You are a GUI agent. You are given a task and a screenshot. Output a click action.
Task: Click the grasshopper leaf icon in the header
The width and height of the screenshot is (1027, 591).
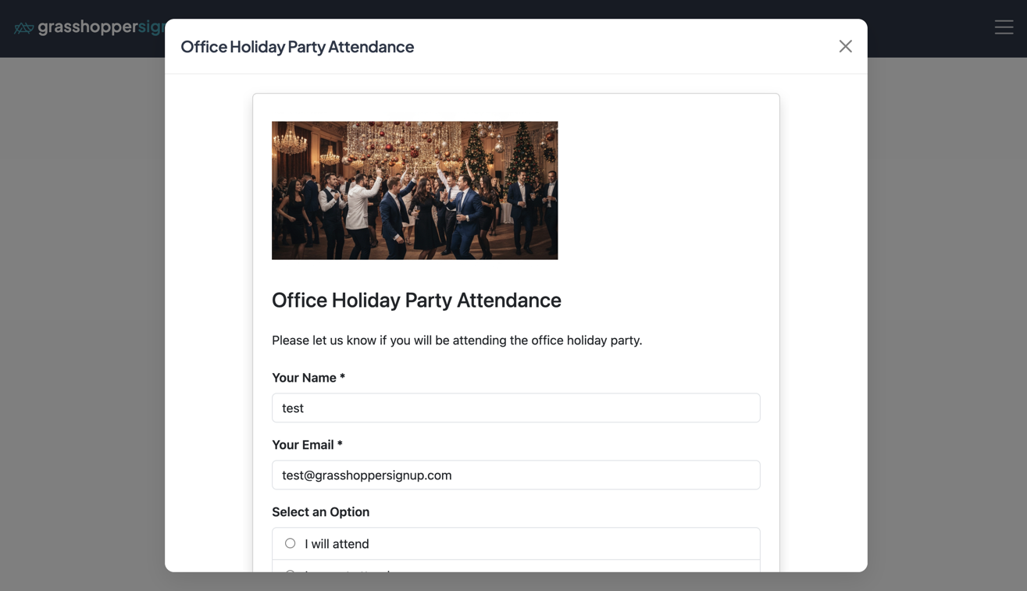(x=23, y=26)
